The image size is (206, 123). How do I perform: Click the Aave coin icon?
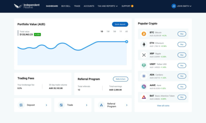tap(144, 87)
